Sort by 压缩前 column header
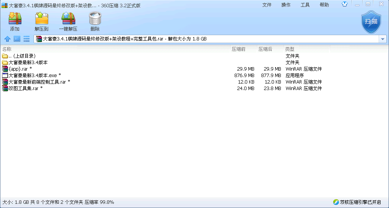 (238, 49)
